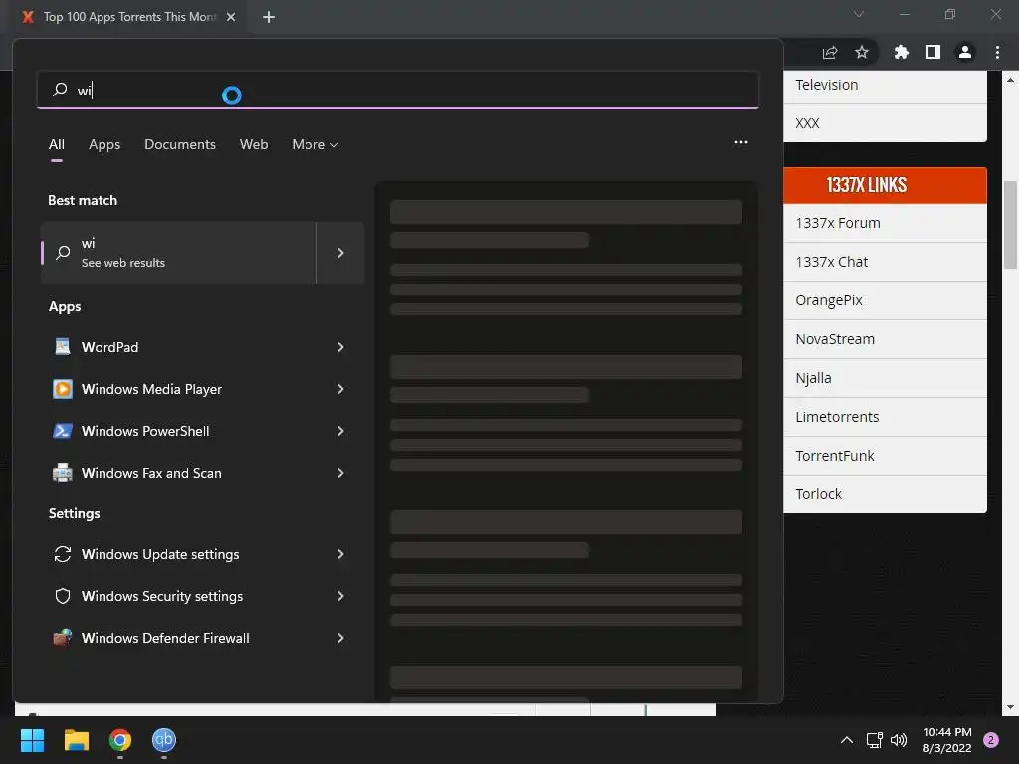
Task: Open Chrome three-dot menu
Action: pos(997,52)
